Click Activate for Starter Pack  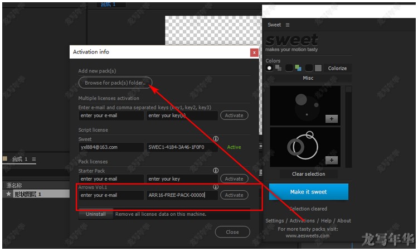tap(234, 178)
